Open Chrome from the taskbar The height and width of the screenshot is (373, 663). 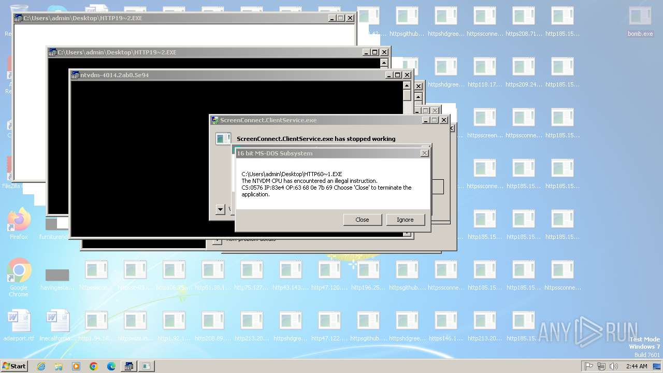[94, 366]
